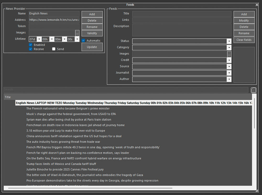Click the Validity button
Viewport: 262px width, 195px height.
92,33
